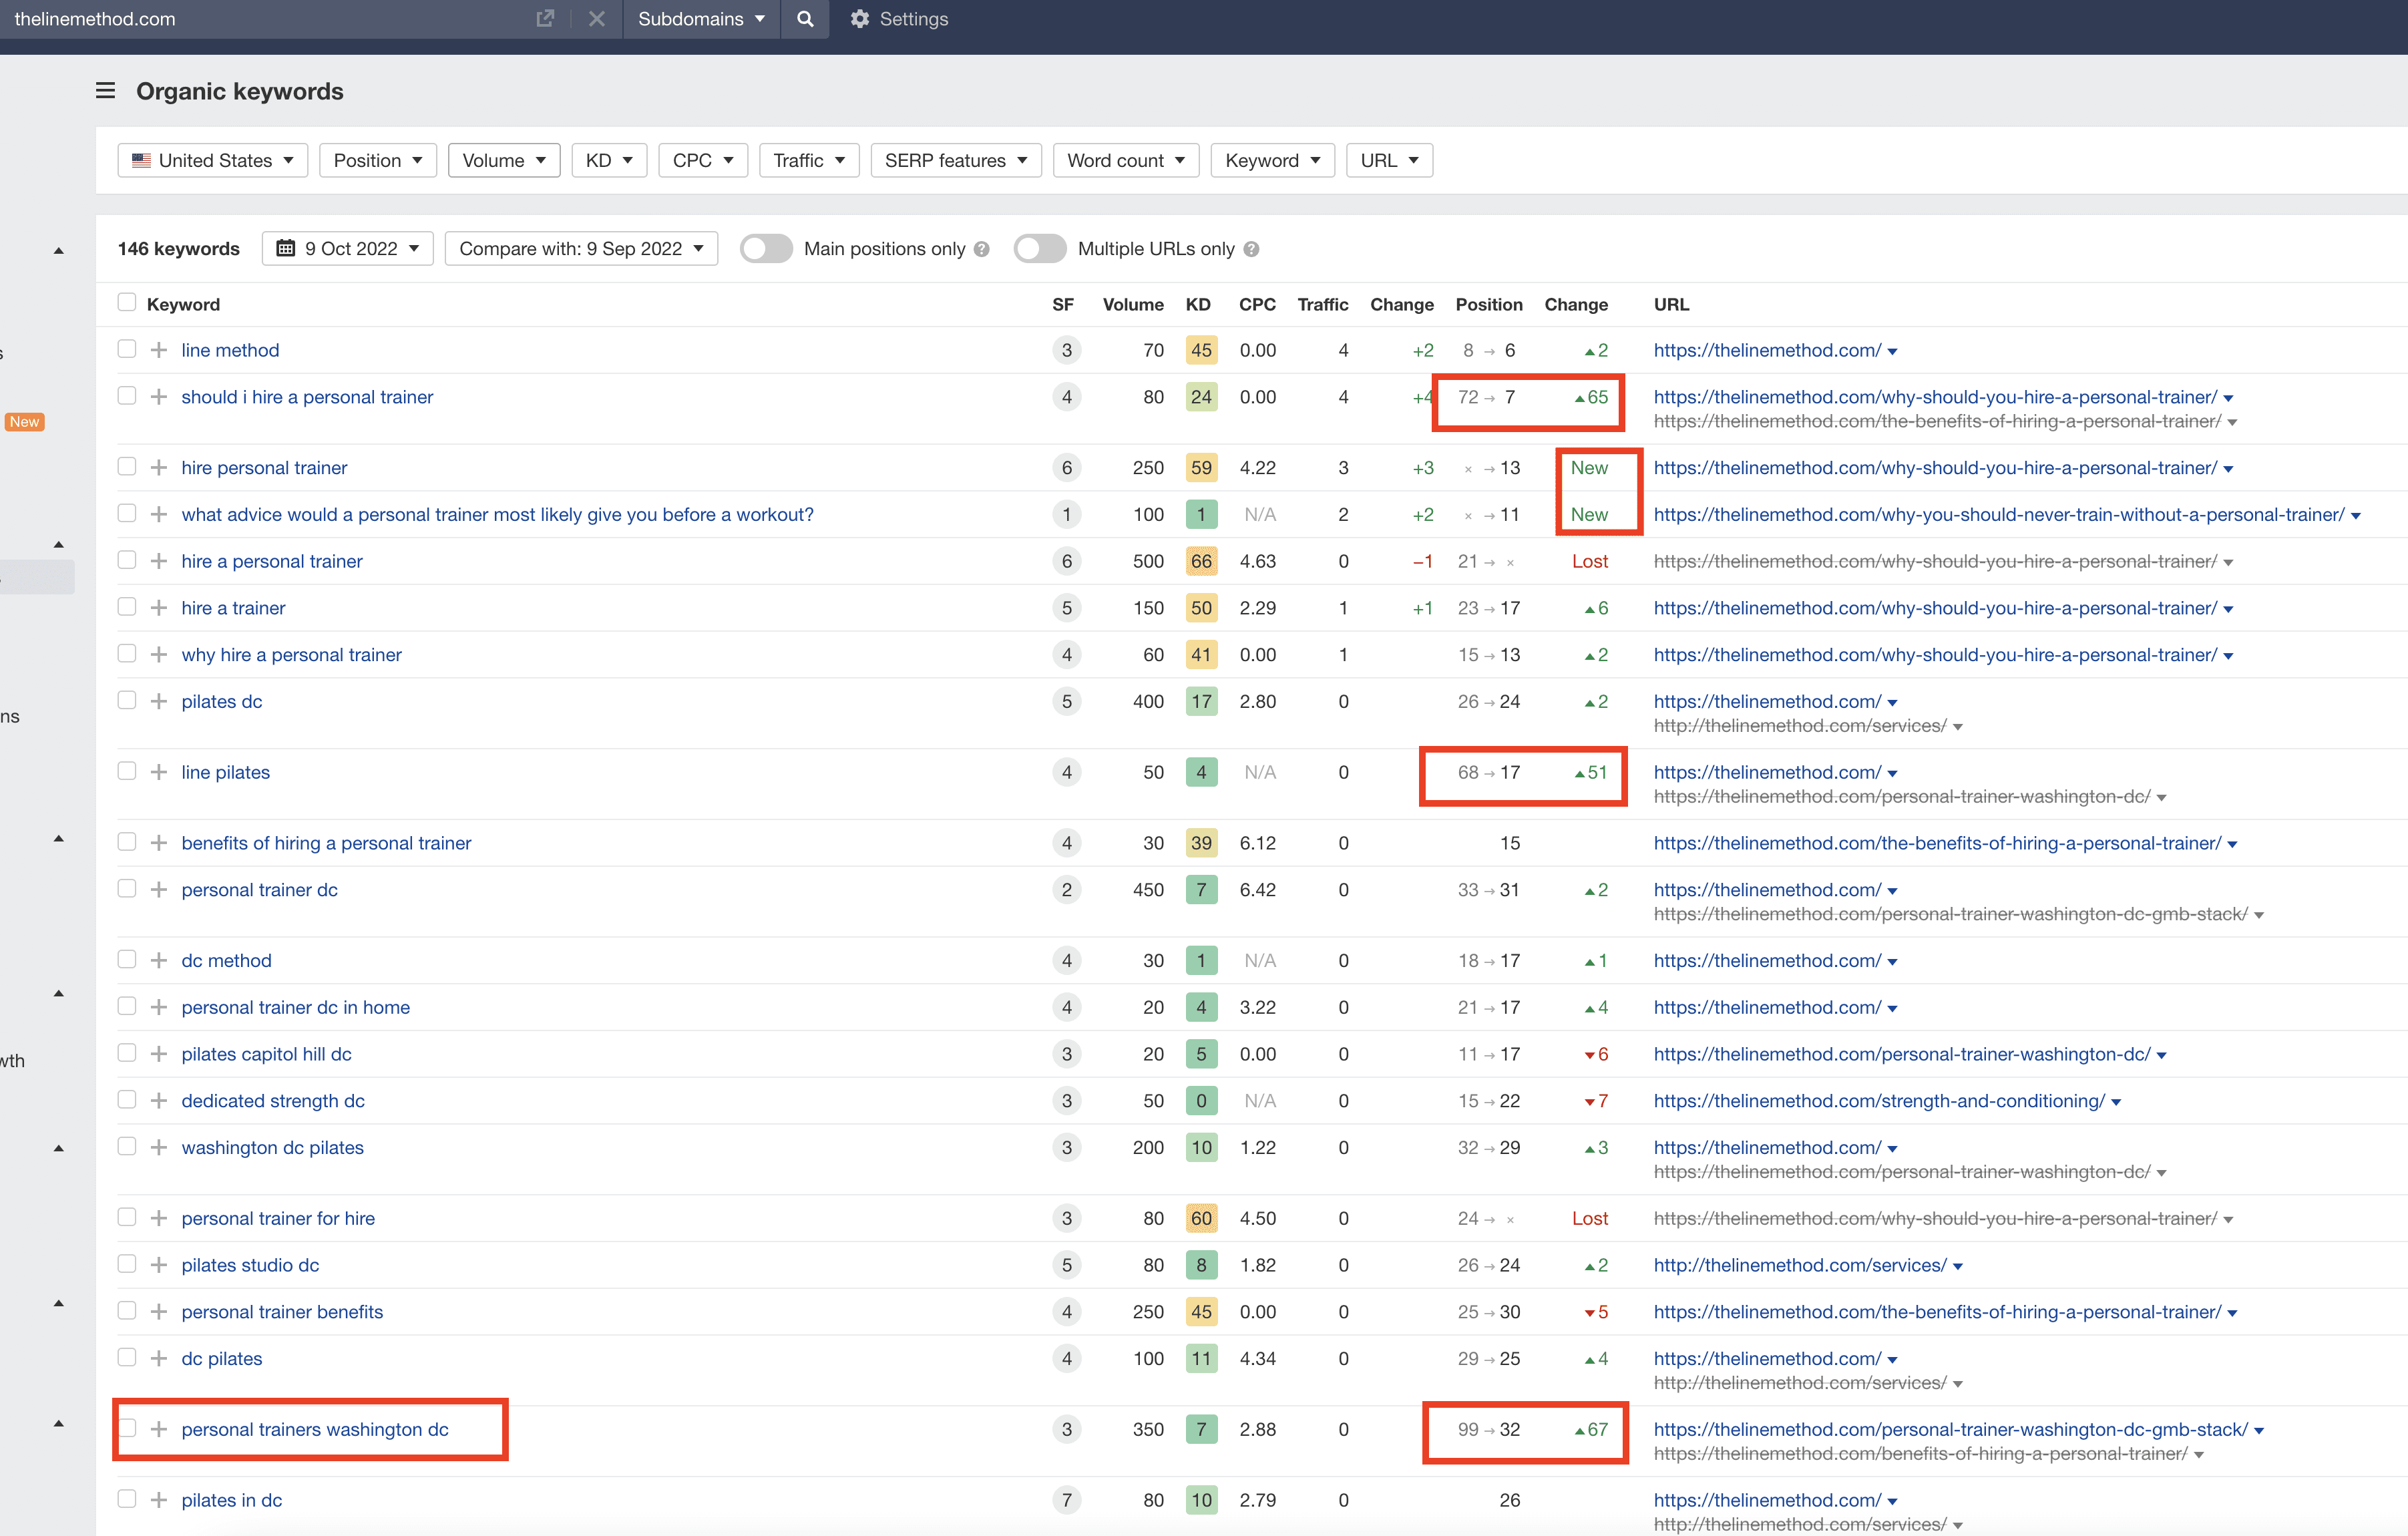
Task: Click the search magnifier icon
Action: pyautogui.click(x=805, y=19)
